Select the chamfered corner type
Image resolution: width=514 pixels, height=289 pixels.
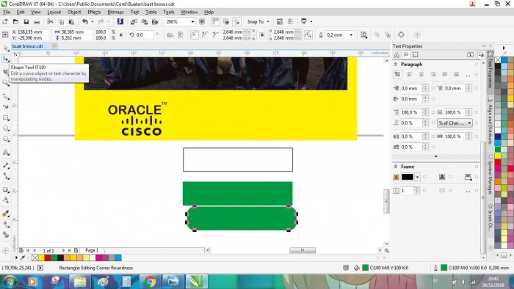tap(216, 34)
